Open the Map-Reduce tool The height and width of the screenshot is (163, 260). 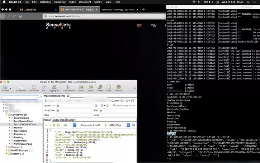tap(68, 88)
